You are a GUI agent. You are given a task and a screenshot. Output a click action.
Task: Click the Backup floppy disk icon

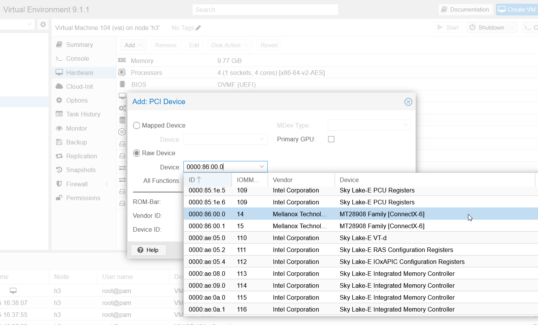point(59,142)
